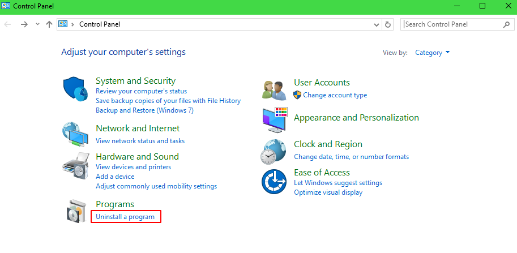Open the Network and Internet globe icon
The width and height of the screenshot is (517, 253).
coord(75,134)
